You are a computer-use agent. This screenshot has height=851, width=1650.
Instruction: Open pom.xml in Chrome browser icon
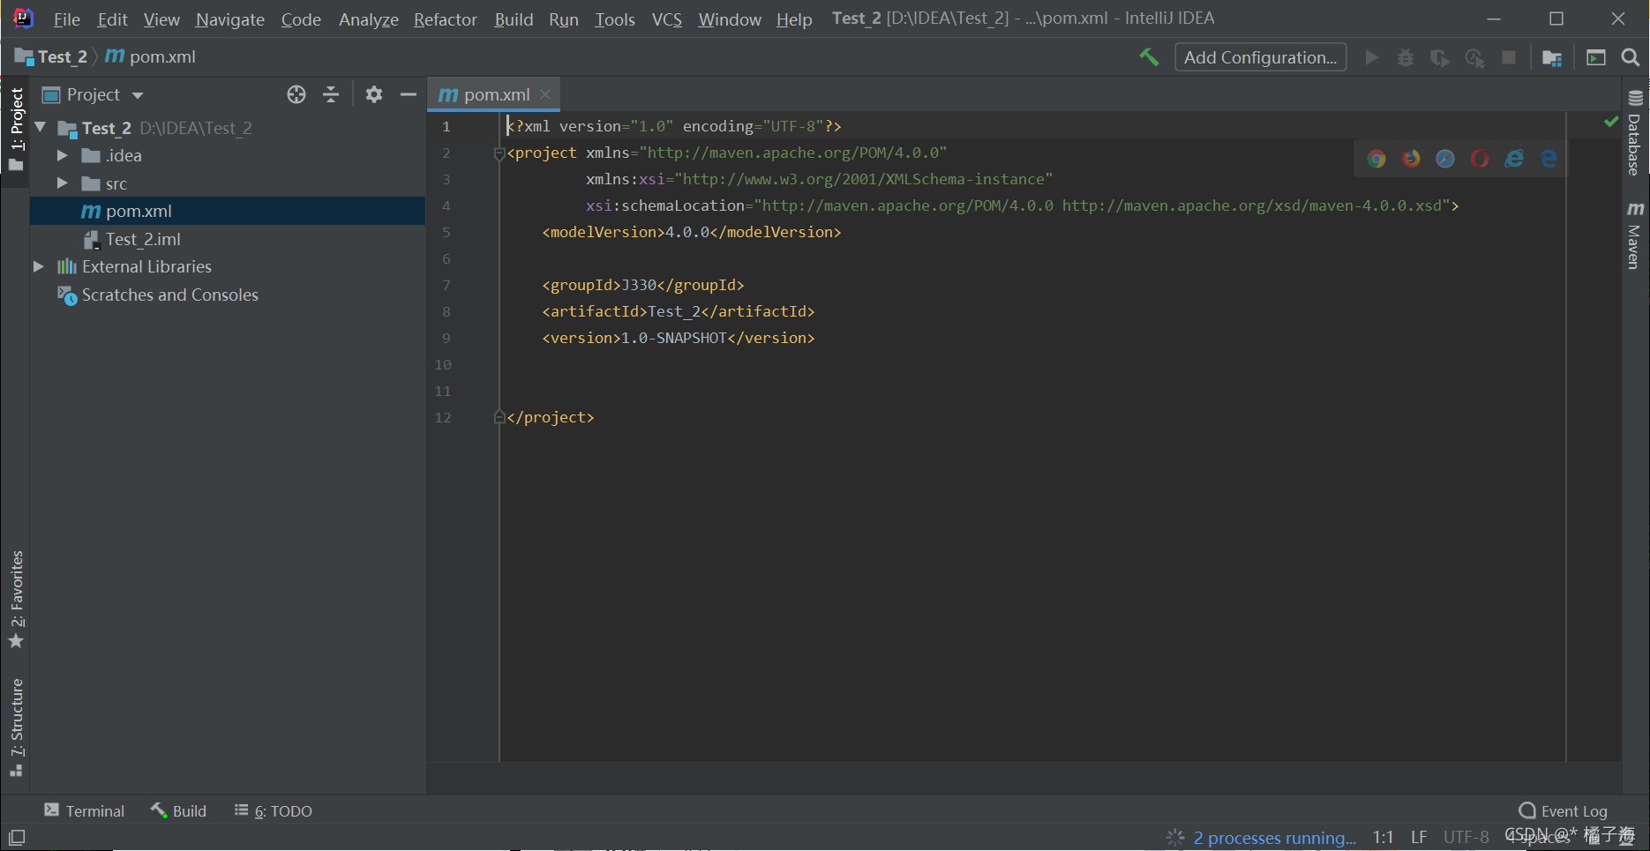pyautogui.click(x=1376, y=159)
